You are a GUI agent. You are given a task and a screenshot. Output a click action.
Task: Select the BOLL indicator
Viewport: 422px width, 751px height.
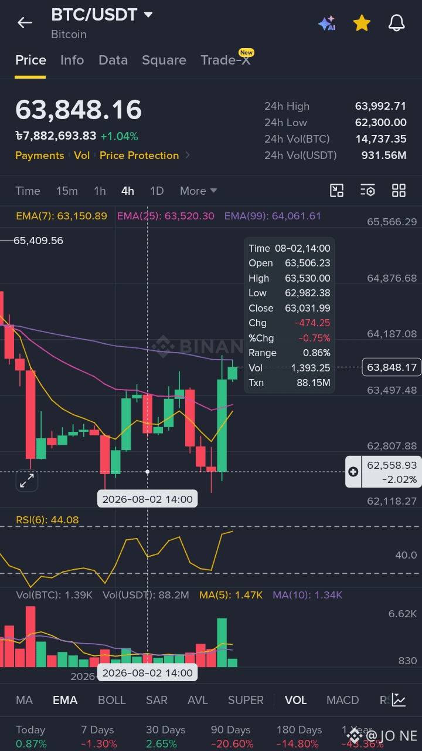pos(112,700)
